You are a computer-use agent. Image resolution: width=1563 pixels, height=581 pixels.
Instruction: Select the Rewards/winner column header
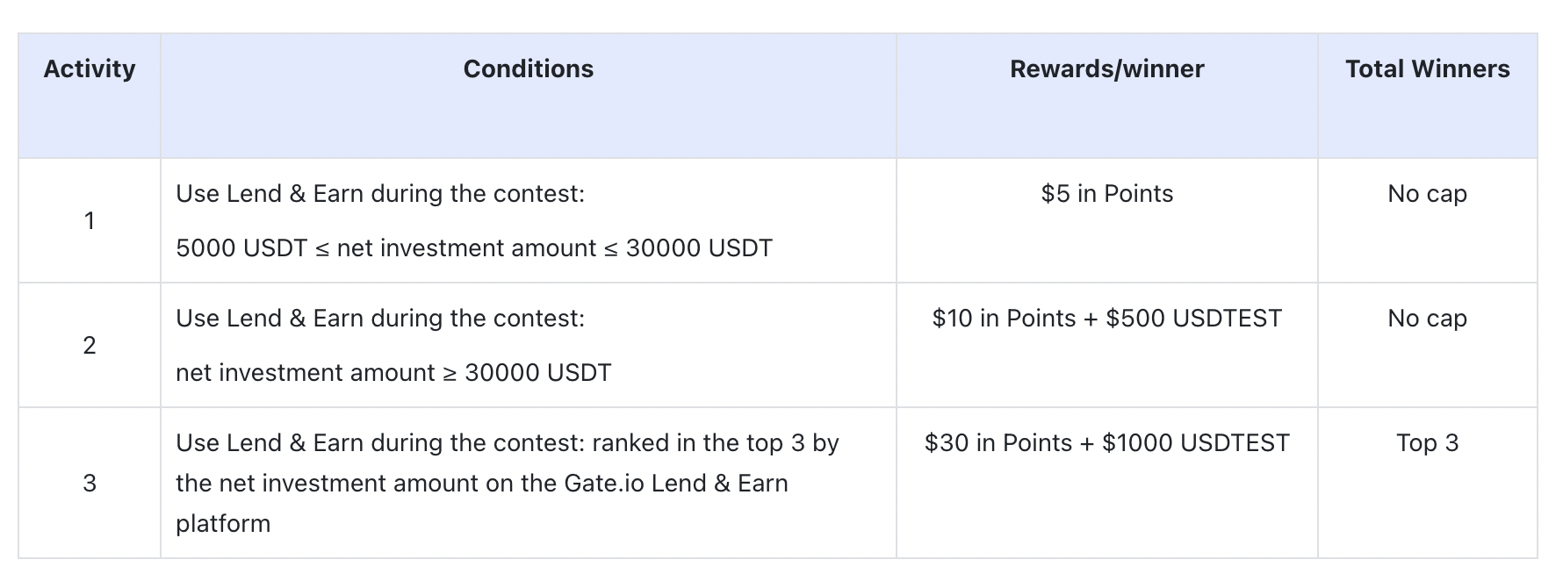coord(1106,69)
